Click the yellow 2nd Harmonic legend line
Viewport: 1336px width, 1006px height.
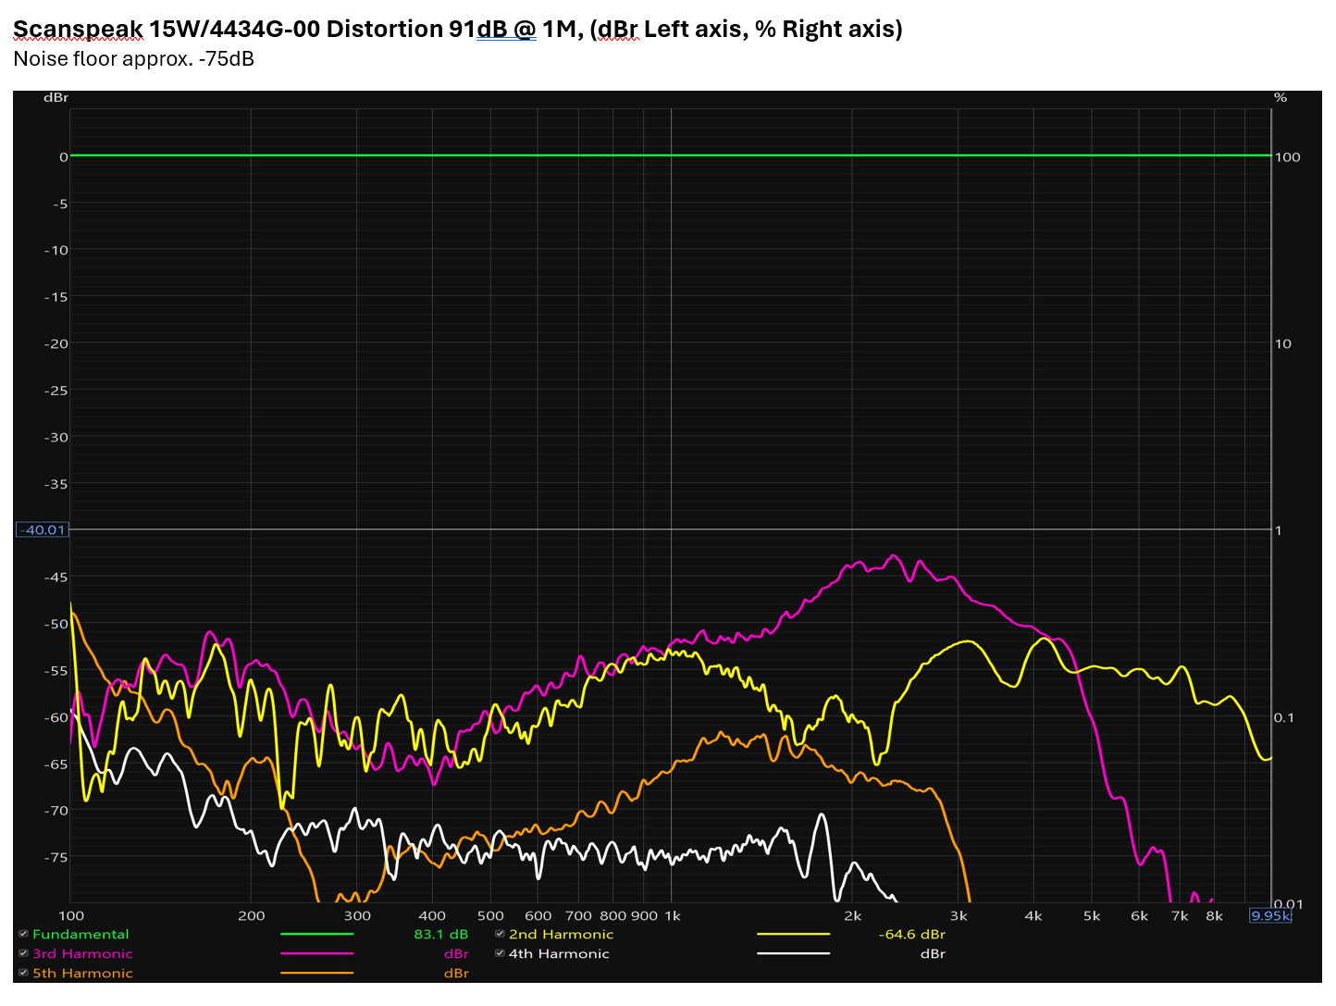pos(793,935)
